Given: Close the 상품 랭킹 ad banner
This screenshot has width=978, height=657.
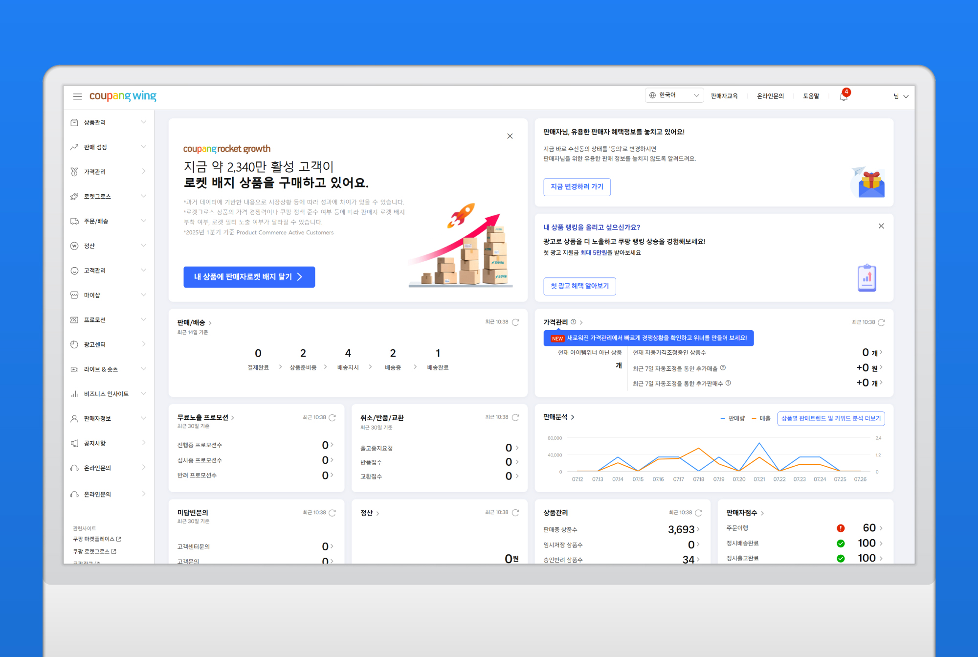Looking at the screenshot, I should pos(881,226).
